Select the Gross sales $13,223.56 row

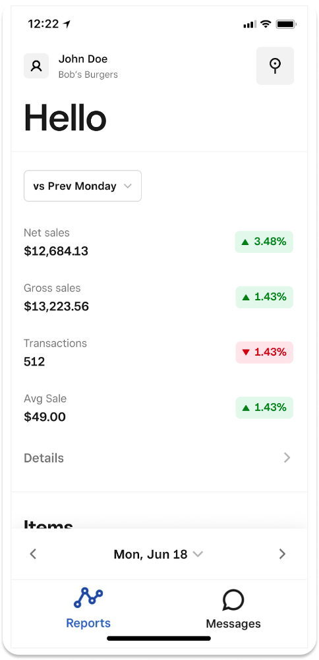coord(159,297)
